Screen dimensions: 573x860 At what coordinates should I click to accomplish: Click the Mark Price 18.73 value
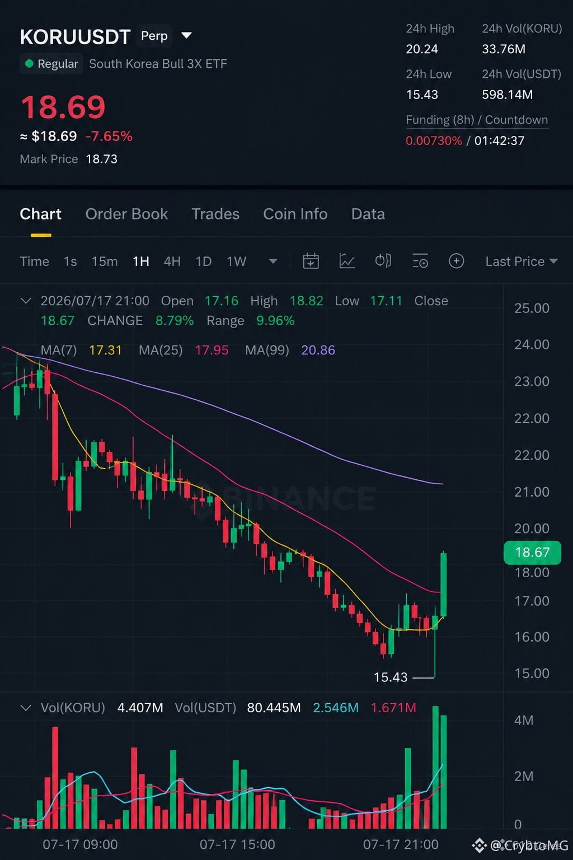[x=101, y=159]
